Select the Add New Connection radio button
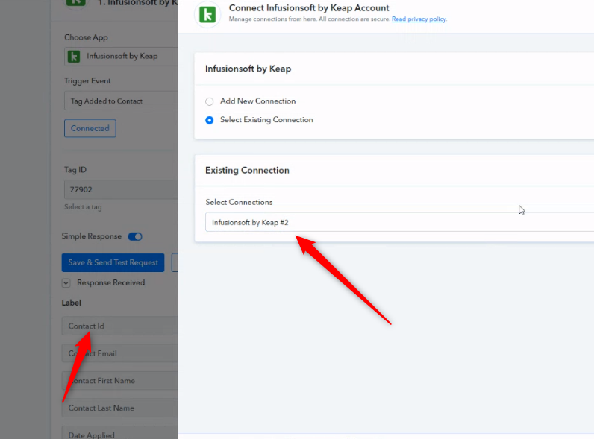594x439 pixels. (209, 101)
